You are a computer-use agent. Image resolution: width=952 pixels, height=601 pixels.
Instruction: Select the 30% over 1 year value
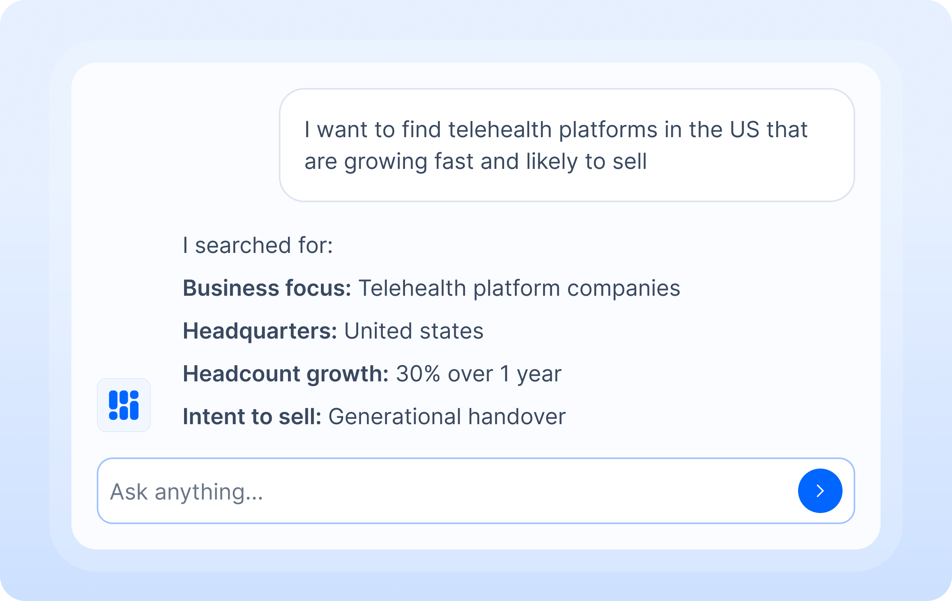(x=478, y=374)
